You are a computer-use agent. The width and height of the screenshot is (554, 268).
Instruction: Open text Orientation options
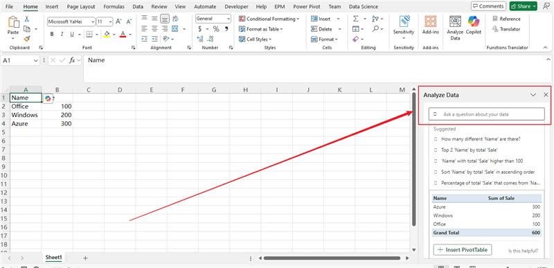[x=166, y=39]
